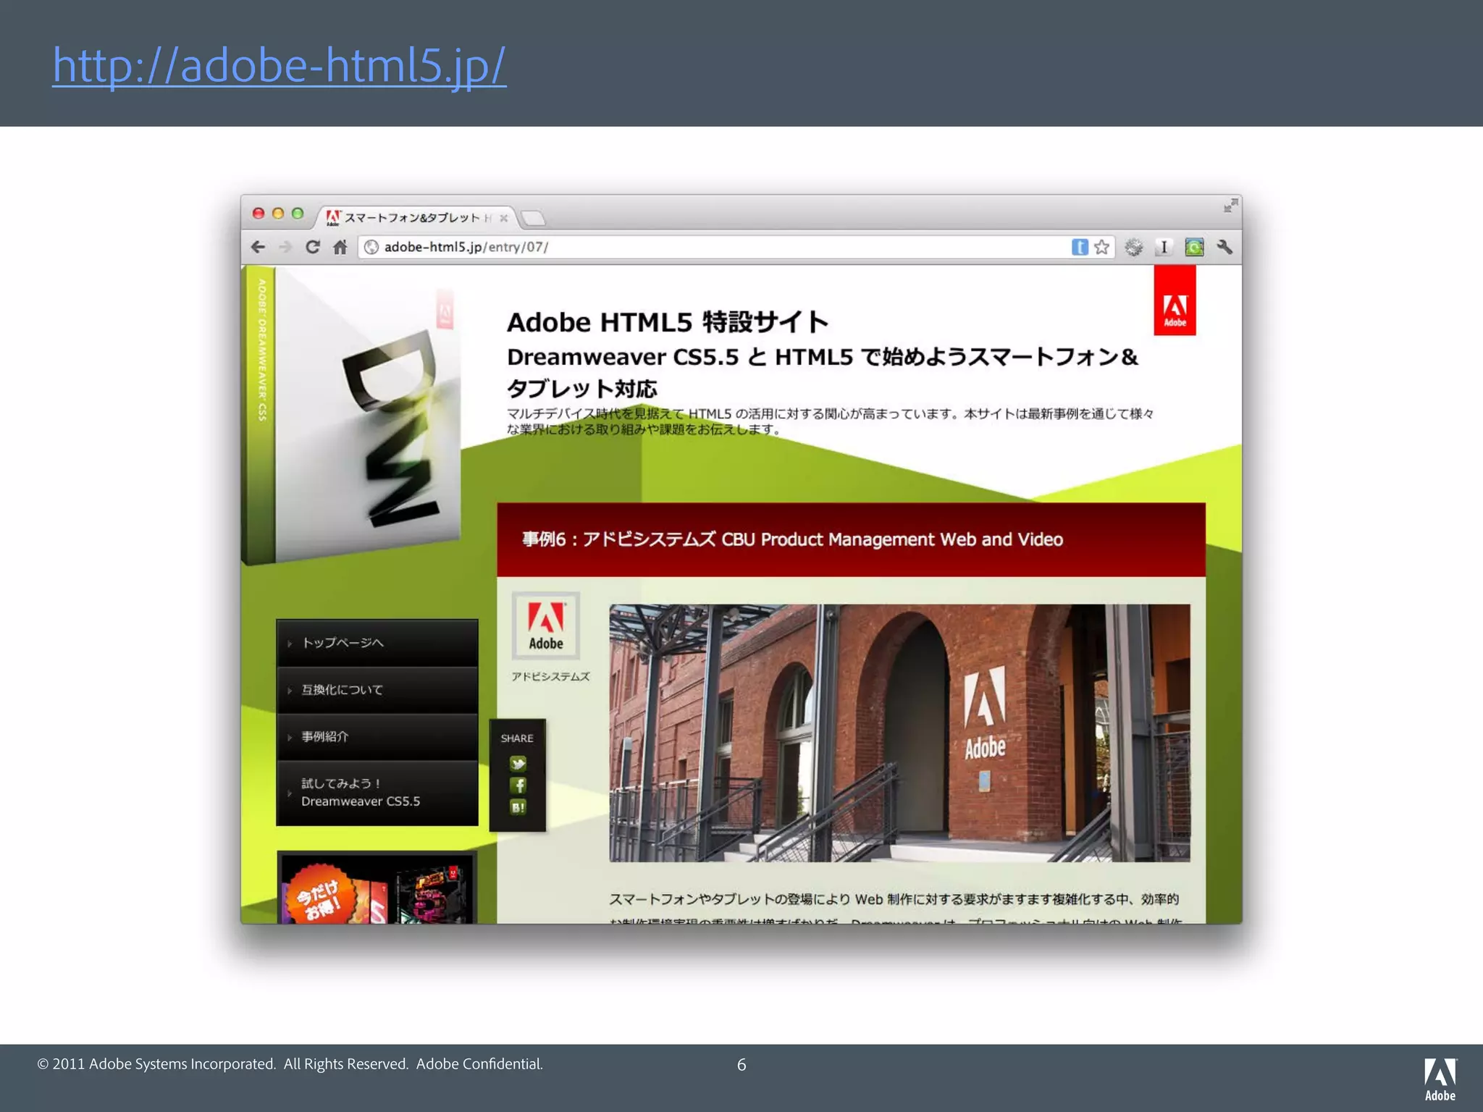Open a new tab beside current tab
This screenshot has height=1112, width=1483.
533,218
